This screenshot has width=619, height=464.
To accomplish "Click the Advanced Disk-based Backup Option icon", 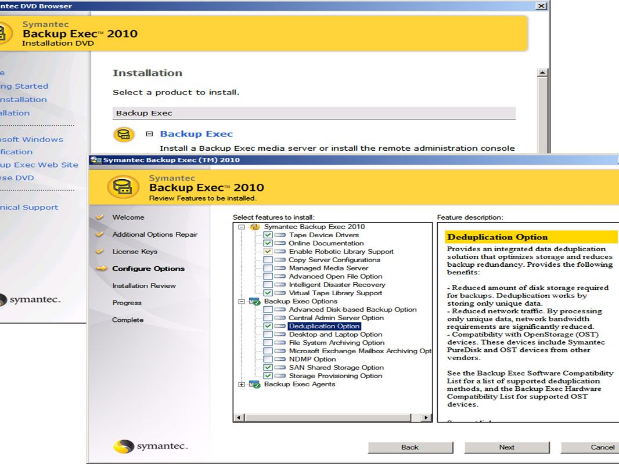I will [280, 310].
